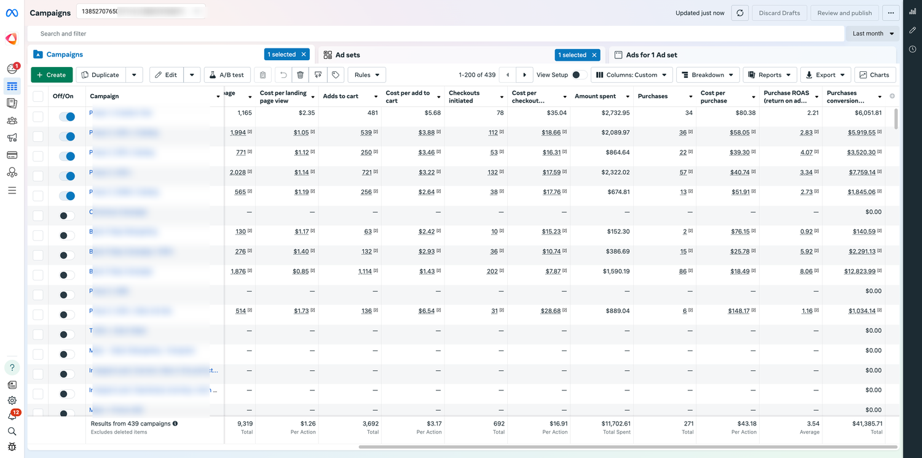Viewport: 922px width, 458px height.
Task: Click the A/B test button
Action: tap(227, 75)
